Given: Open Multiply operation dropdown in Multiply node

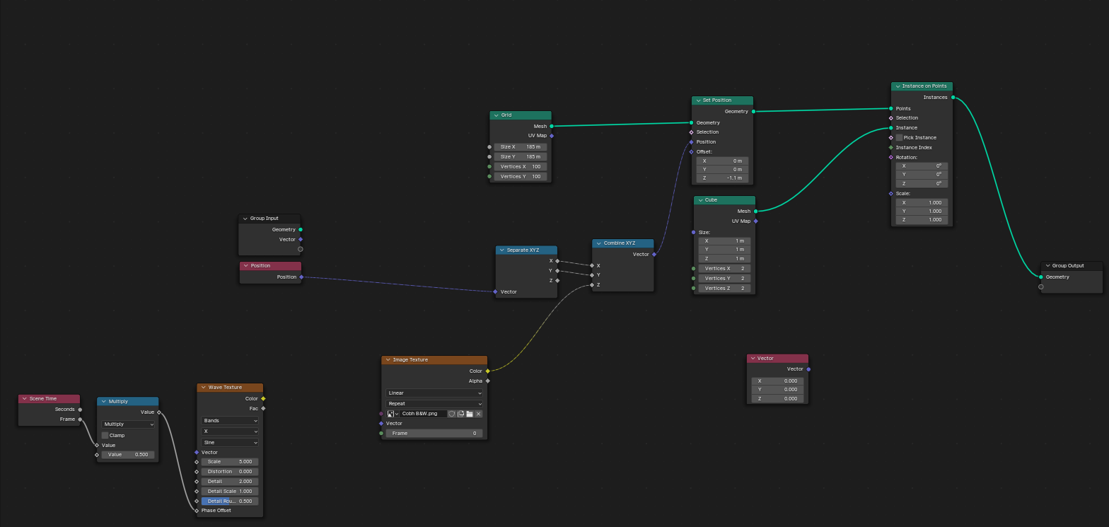Looking at the screenshot, I should tap(128, 424).
